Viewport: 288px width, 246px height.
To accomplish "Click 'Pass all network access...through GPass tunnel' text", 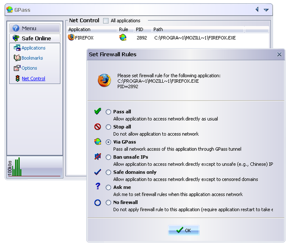I will [x=177, y=149].
